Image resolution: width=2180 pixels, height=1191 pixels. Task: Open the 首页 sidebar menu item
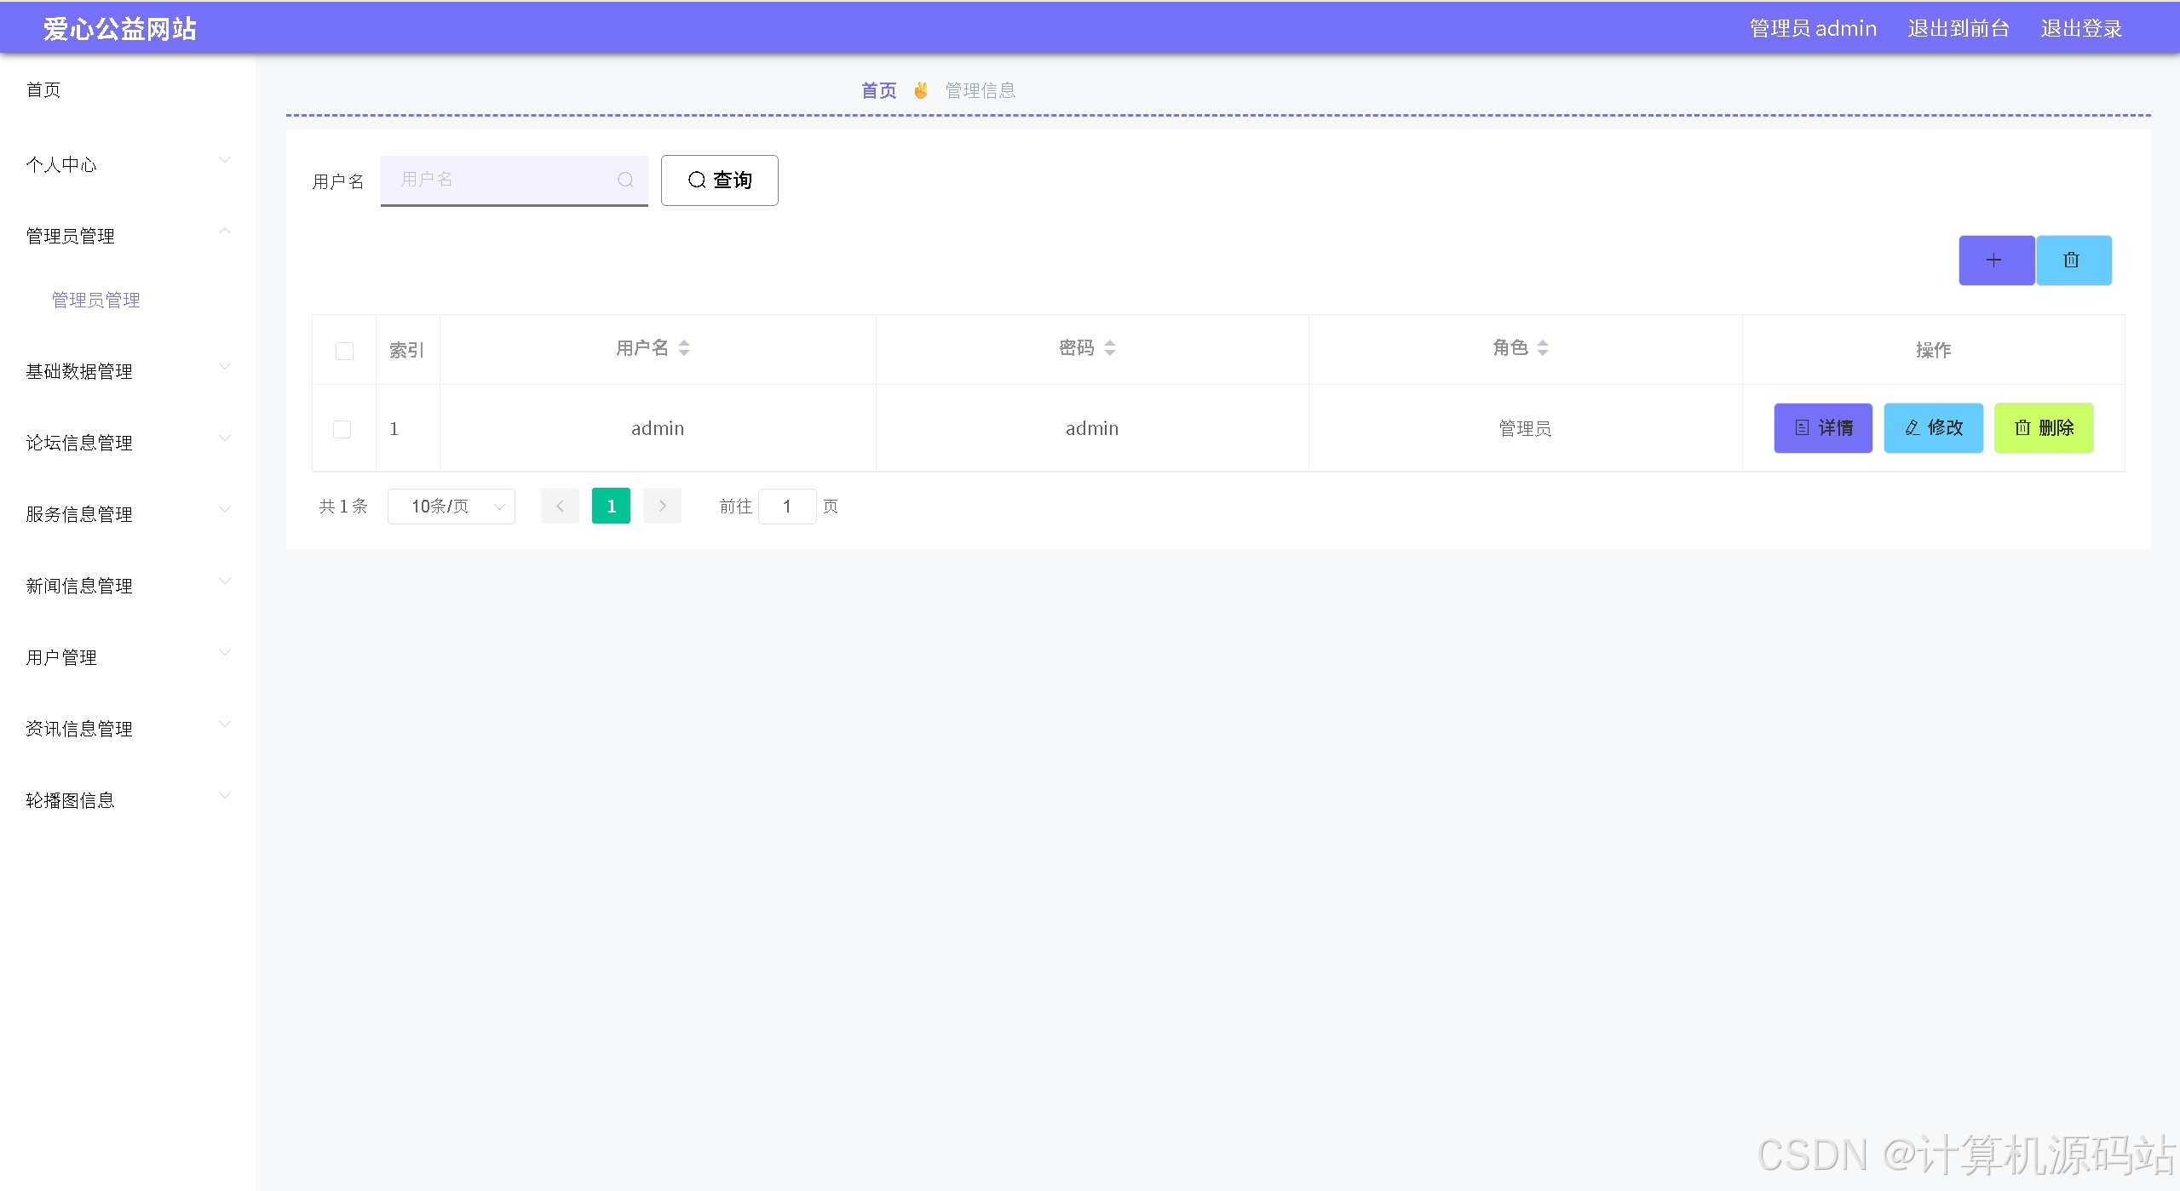click(x=44, y=90)
